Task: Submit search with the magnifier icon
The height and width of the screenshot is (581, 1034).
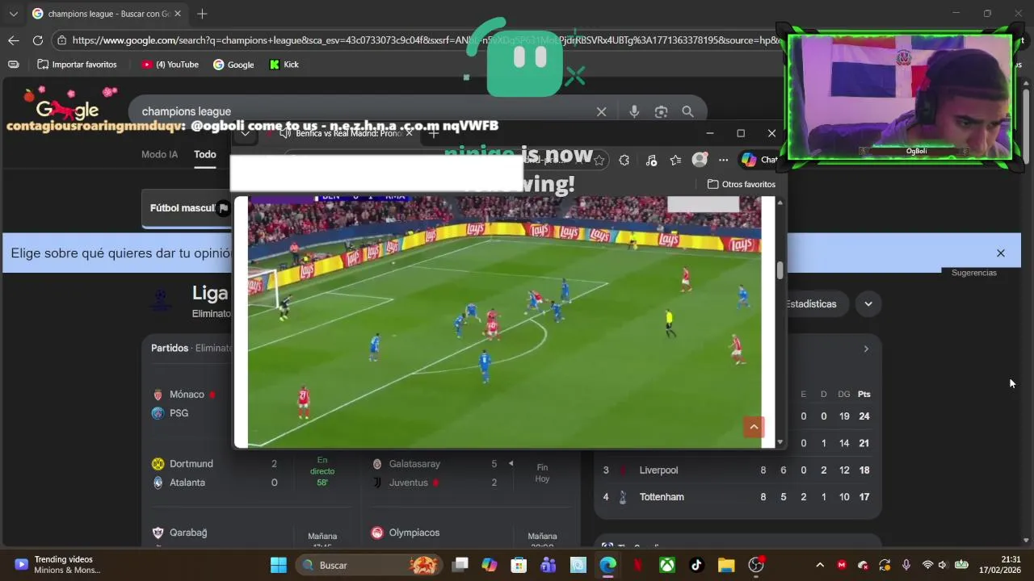Action: pyautogui.click(x=687, y=111)
